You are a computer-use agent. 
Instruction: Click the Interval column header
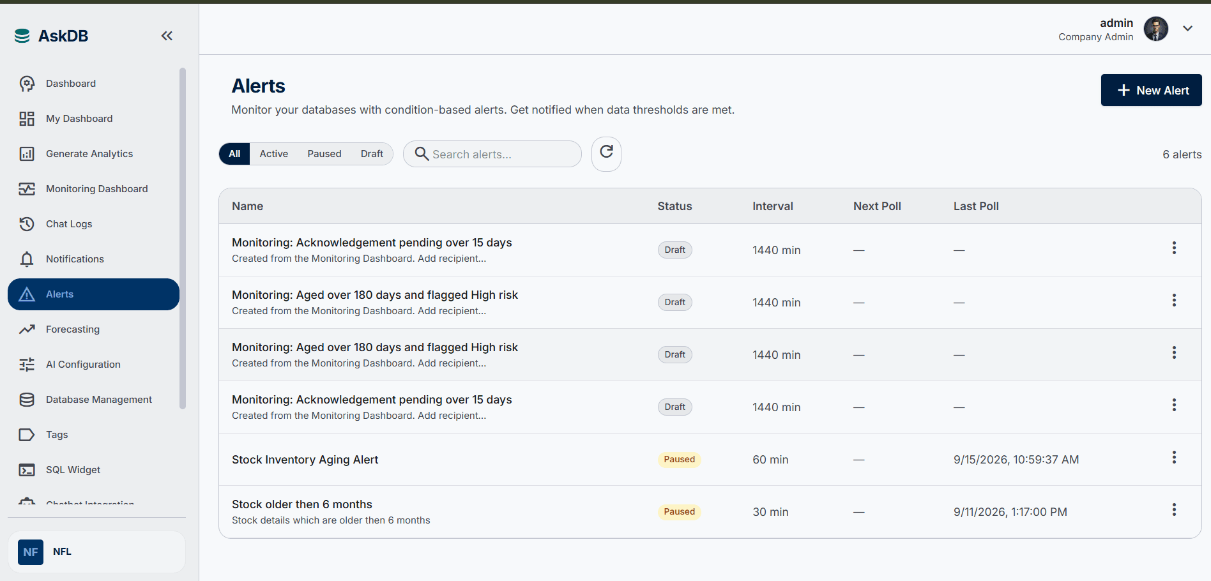click(x=773, y=206)
